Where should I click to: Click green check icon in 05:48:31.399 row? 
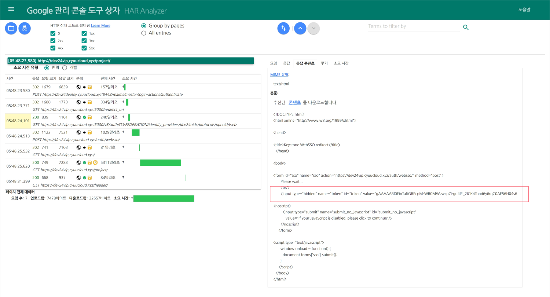pyautogui.click(x=84, y=177)
